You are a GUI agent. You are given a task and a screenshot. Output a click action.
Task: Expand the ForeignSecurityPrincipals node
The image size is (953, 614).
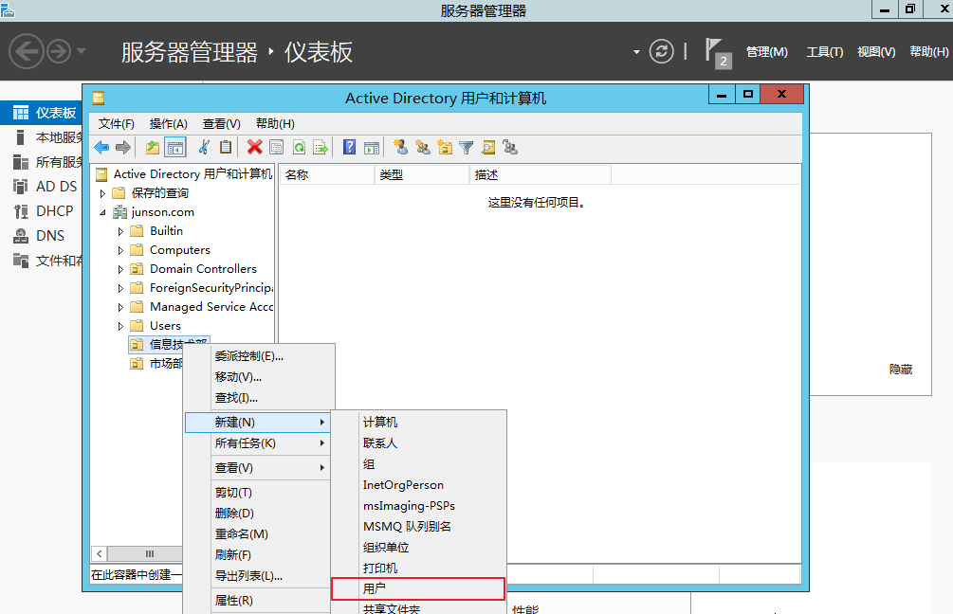[x=120, y=288]
